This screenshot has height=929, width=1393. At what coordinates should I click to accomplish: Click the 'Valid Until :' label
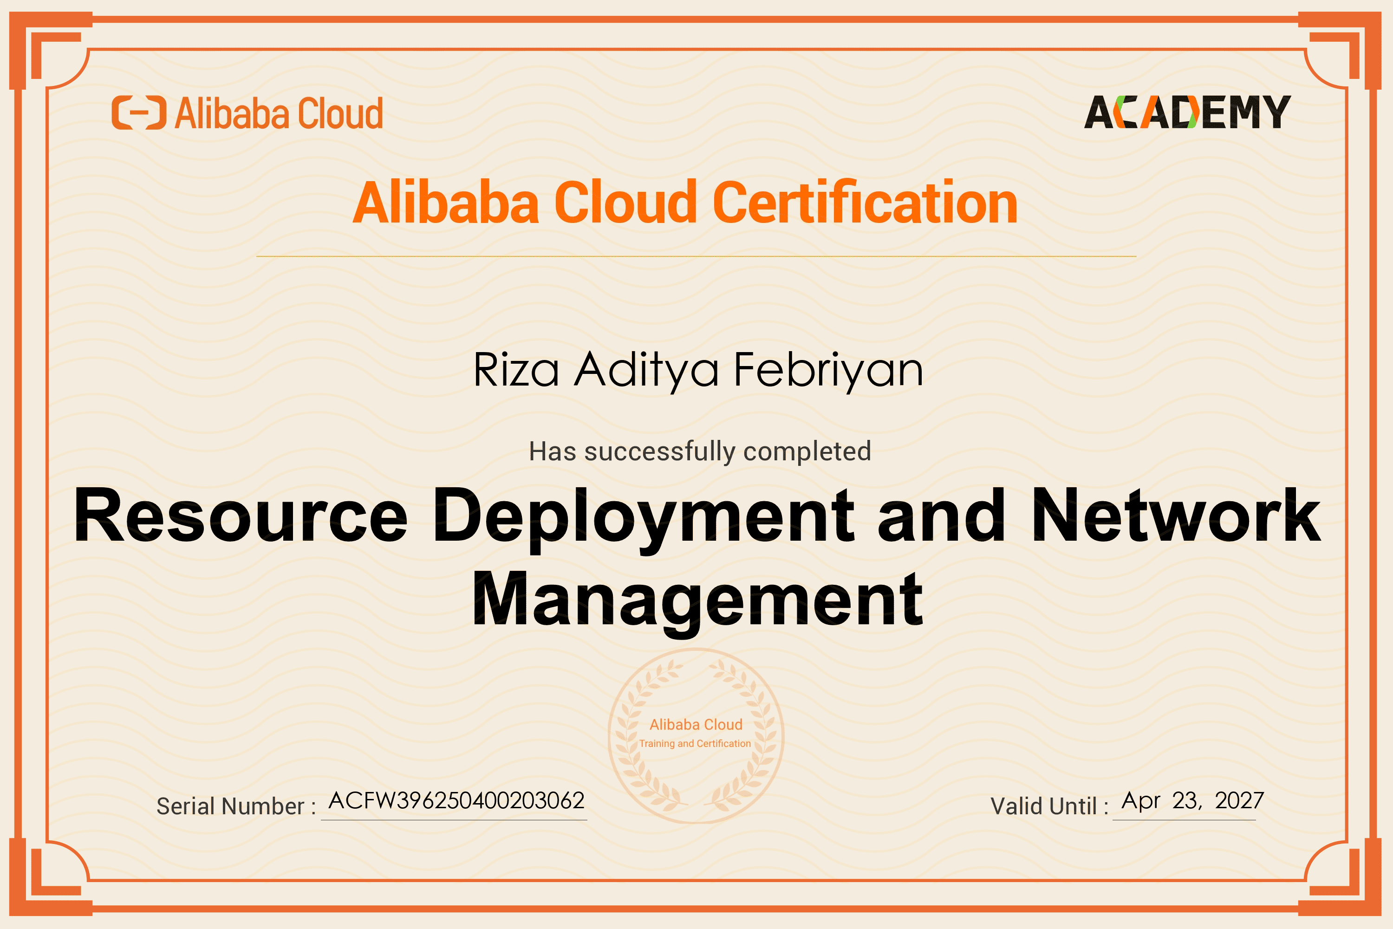tap(1049, 806)
